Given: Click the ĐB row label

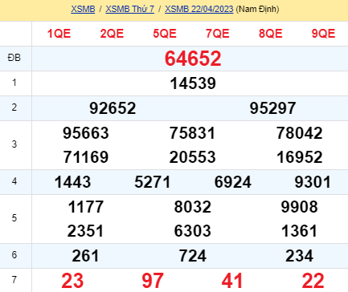Looking at the screenshot, I should [x=14, y=58].
